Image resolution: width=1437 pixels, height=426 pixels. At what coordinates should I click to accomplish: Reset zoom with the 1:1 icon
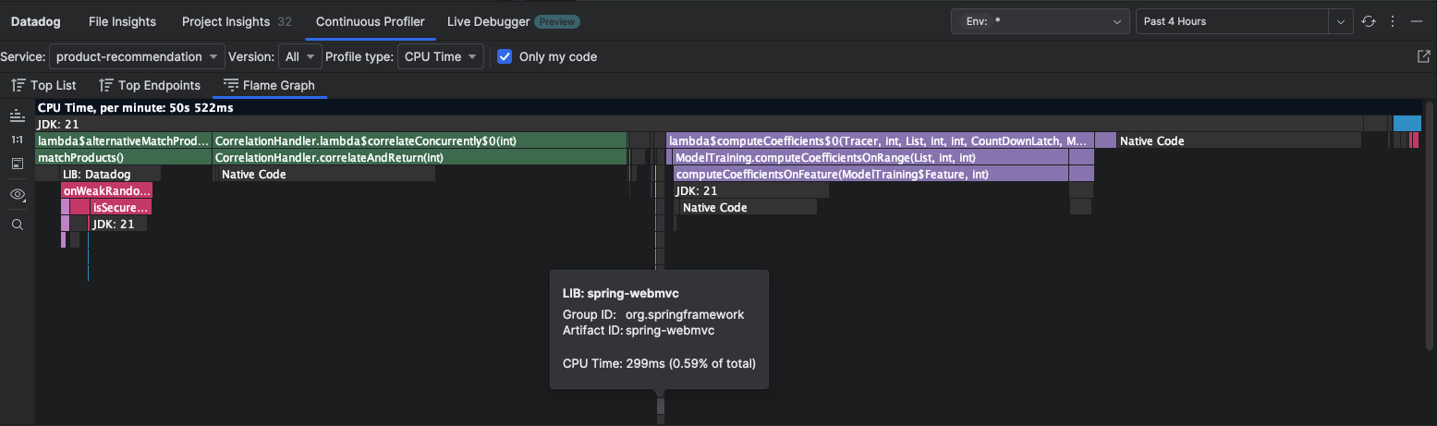[x=17, y=140]
